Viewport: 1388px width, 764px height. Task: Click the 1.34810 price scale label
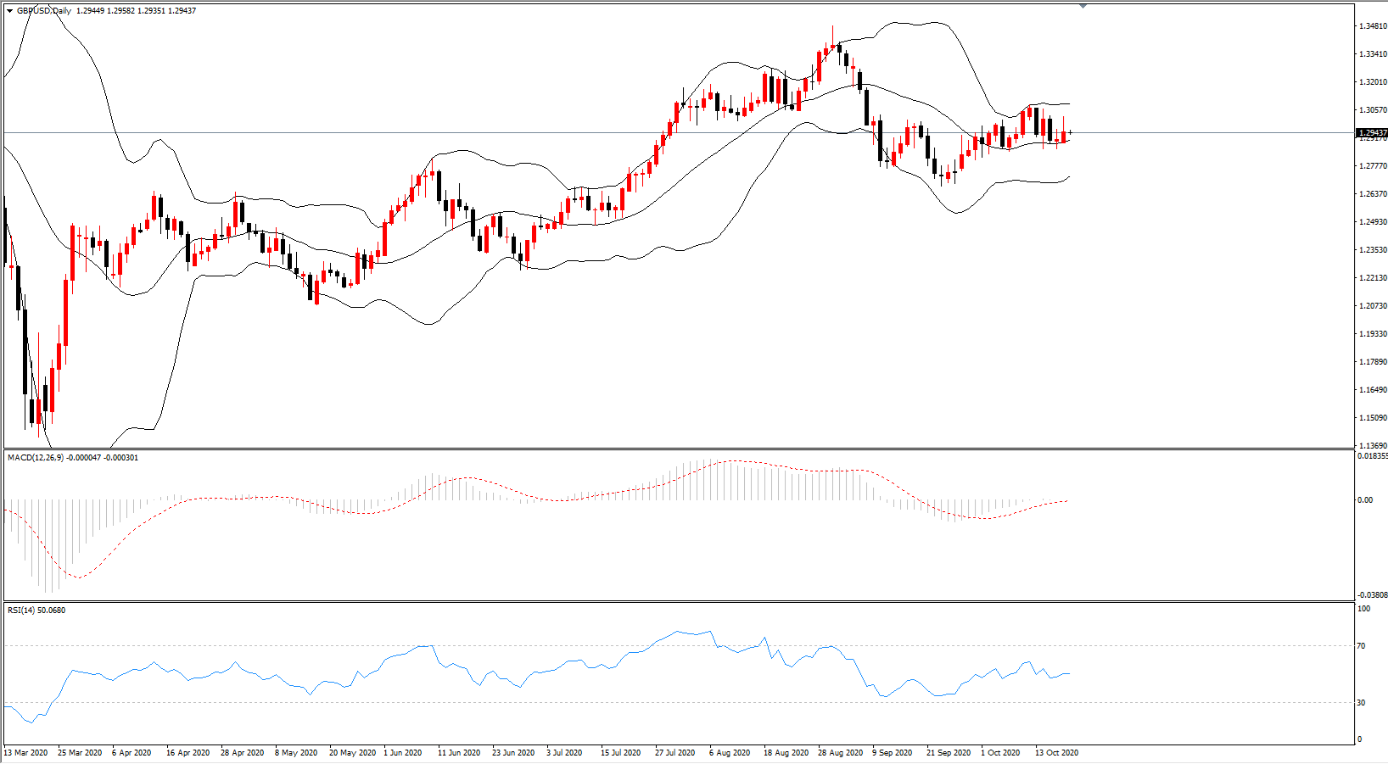tap(1373, 26)
